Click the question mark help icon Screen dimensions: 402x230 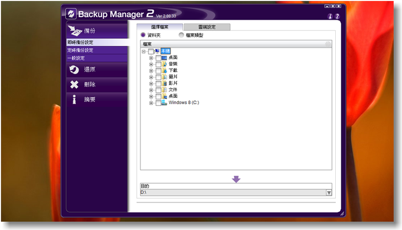(x=337, y=16)
